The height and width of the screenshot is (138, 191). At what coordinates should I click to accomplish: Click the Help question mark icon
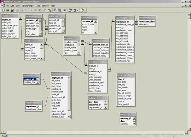[x=82, y=10]
